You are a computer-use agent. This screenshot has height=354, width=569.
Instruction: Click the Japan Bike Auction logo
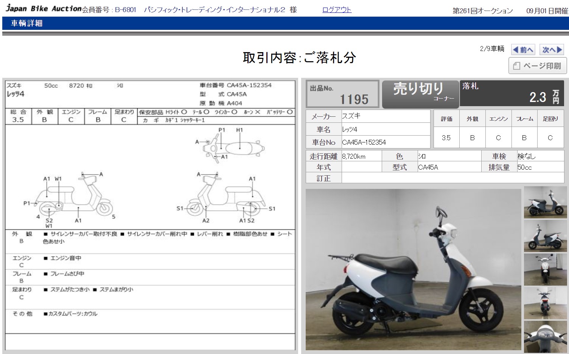(43, 8)
